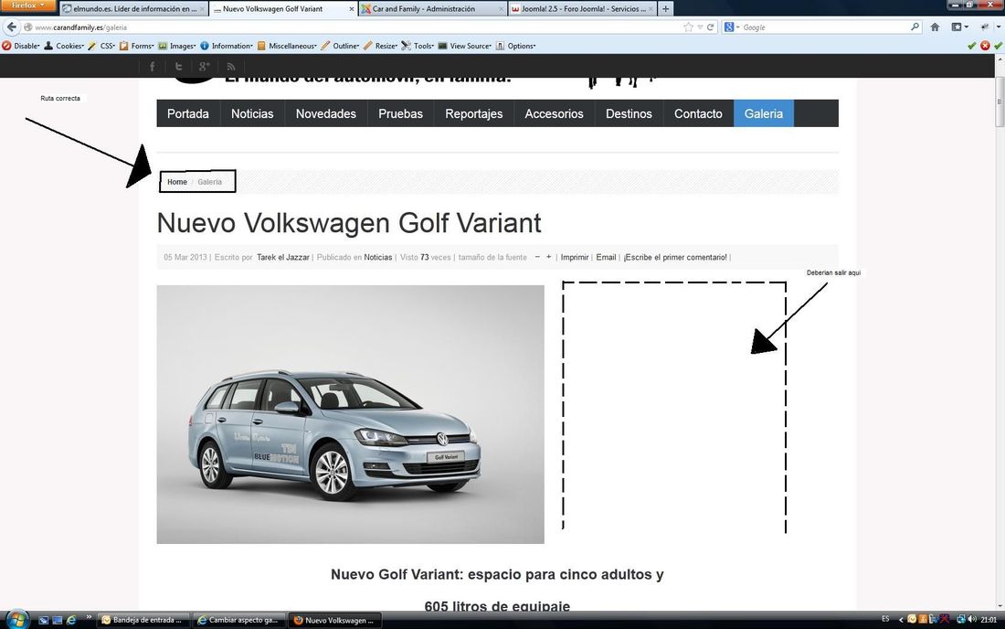This screenshot has width=1005, height=629.
Task: Open the Forms developer toolbar menu
Action: pos(136,46)
